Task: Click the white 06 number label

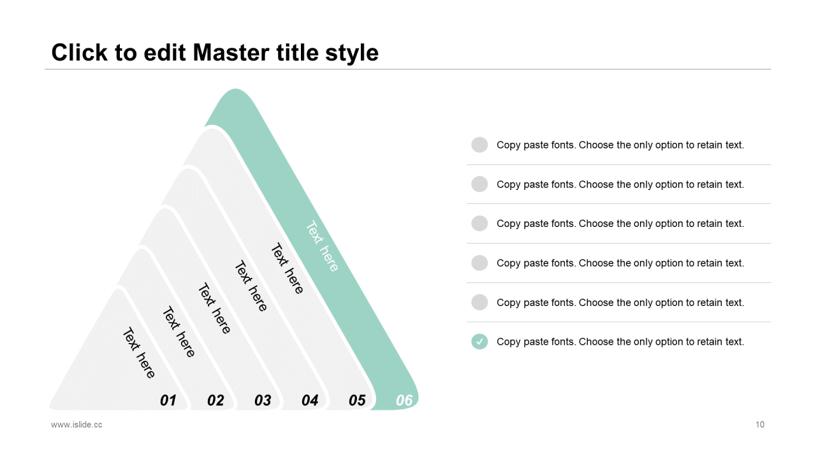Action: [x=404, y=400]
